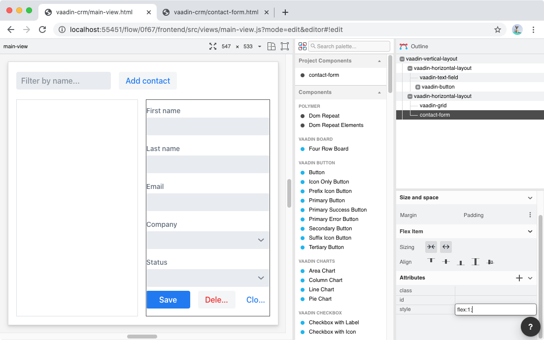Click the palette grid view icon
This screenshot has width=544, height=340.
click(x=303, y=46)
